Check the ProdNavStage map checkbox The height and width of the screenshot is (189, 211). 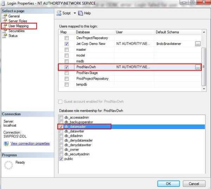(x=66, y=73)
